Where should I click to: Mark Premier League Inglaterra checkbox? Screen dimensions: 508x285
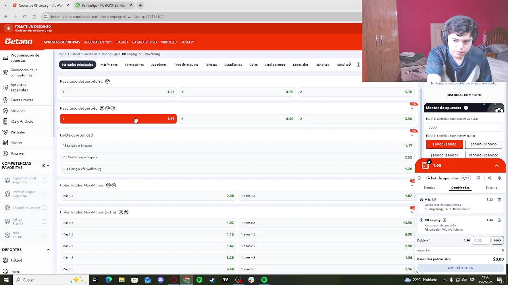(x=44, y=194)
